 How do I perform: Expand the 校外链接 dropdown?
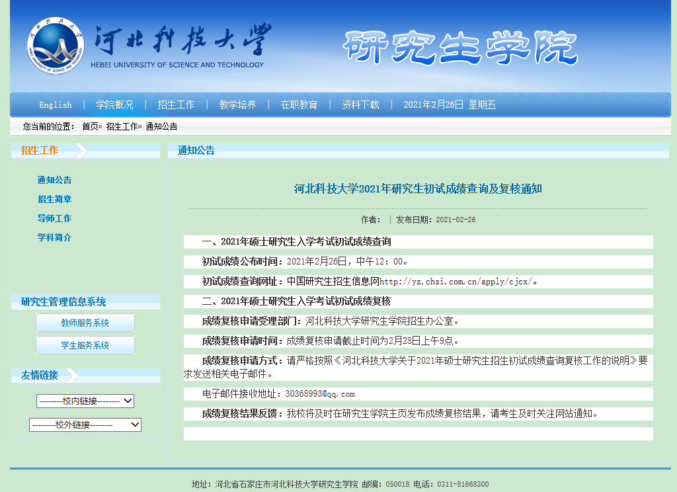point(85,425)
